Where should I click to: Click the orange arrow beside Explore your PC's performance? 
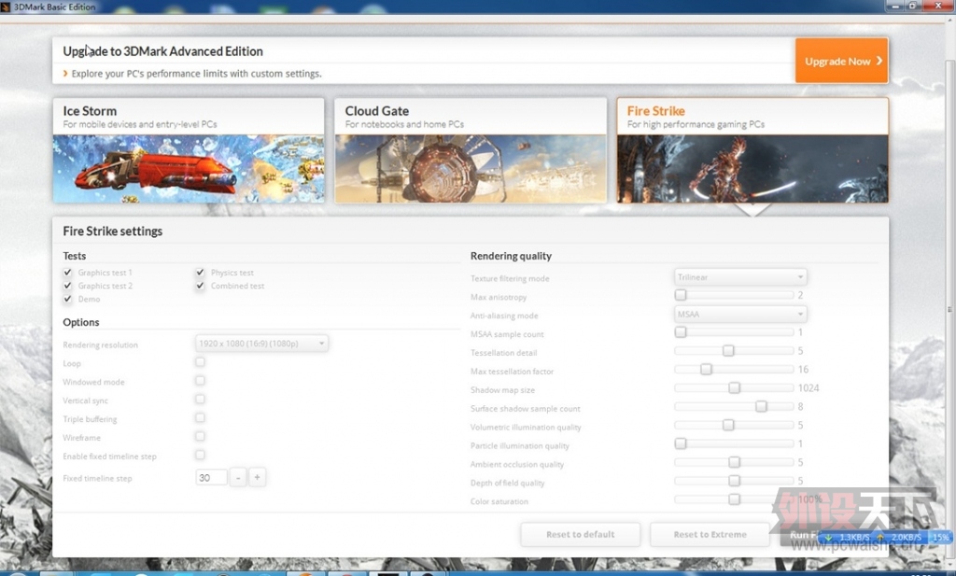pos(65,73)
